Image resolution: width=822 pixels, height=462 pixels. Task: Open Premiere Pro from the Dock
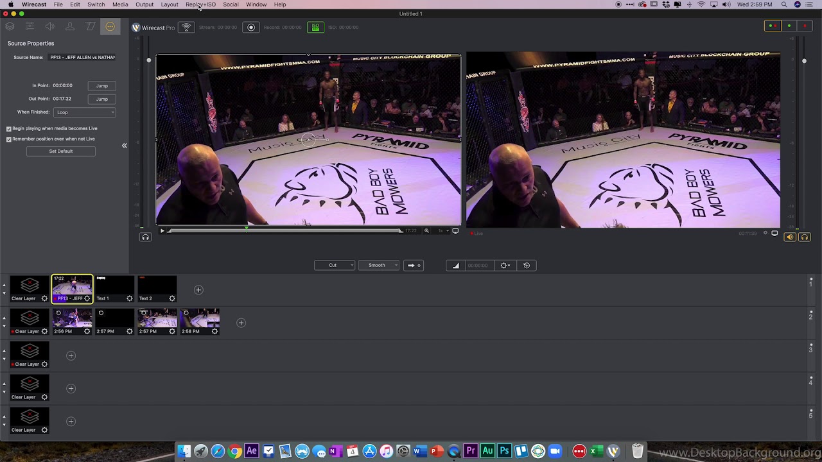471,451
